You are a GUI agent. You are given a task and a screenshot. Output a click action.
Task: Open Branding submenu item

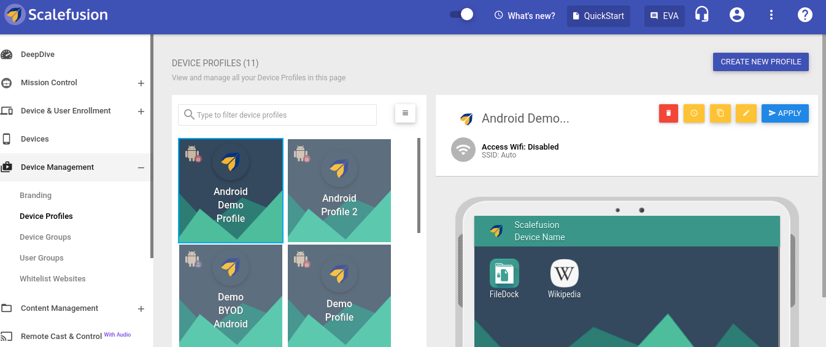pyautogui.click(x=36, y=196)
